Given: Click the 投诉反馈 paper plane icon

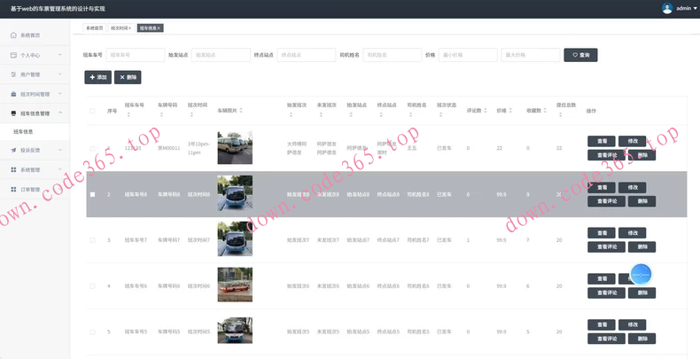Looking at the screenshot, I should [12, 150].
